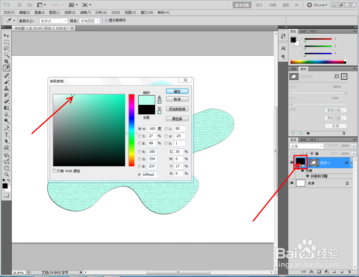Select the Horizontal Type tool
This screenshot has height=277, width=359.
click(6, 135)
